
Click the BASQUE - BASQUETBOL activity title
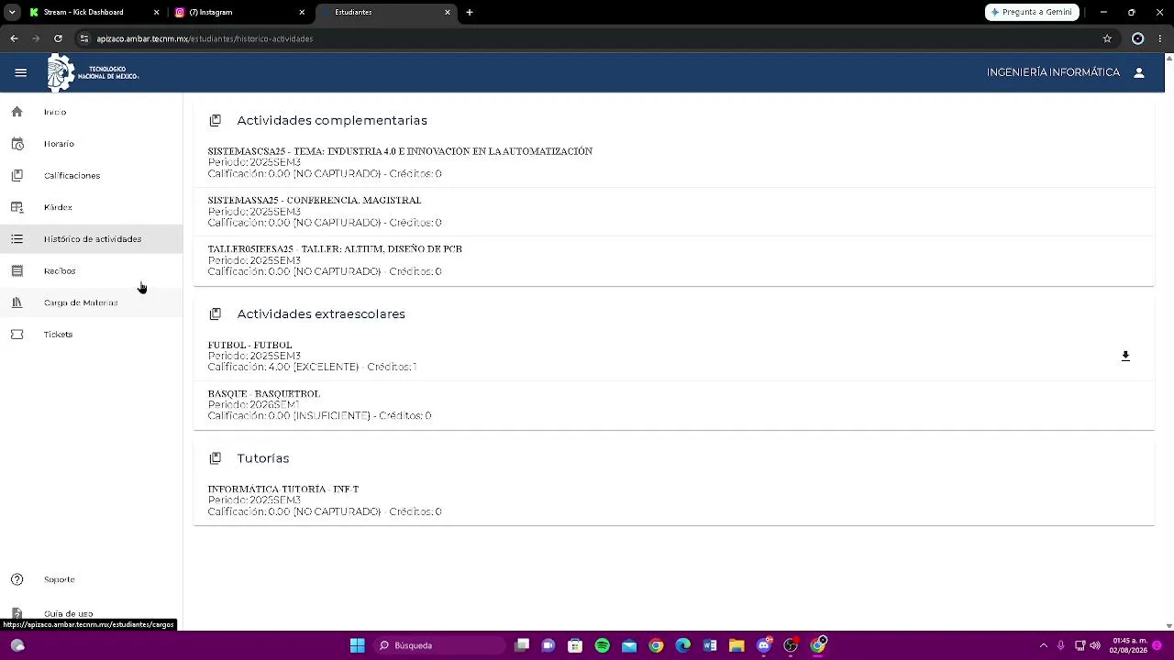(x=264, y=394)
